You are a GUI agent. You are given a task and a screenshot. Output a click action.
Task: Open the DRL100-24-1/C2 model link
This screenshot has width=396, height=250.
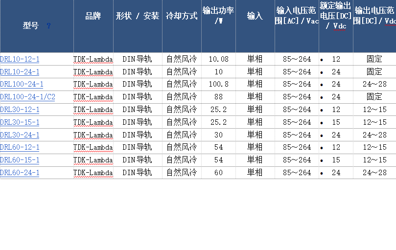tap(28, 97)
